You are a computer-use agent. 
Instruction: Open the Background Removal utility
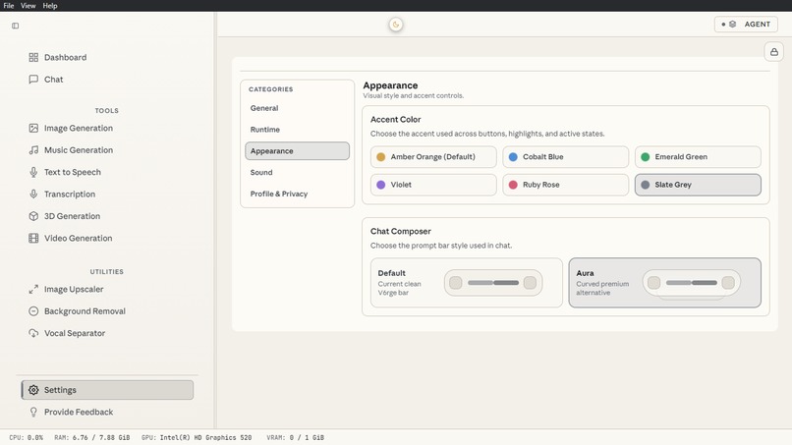coord(107,311)
